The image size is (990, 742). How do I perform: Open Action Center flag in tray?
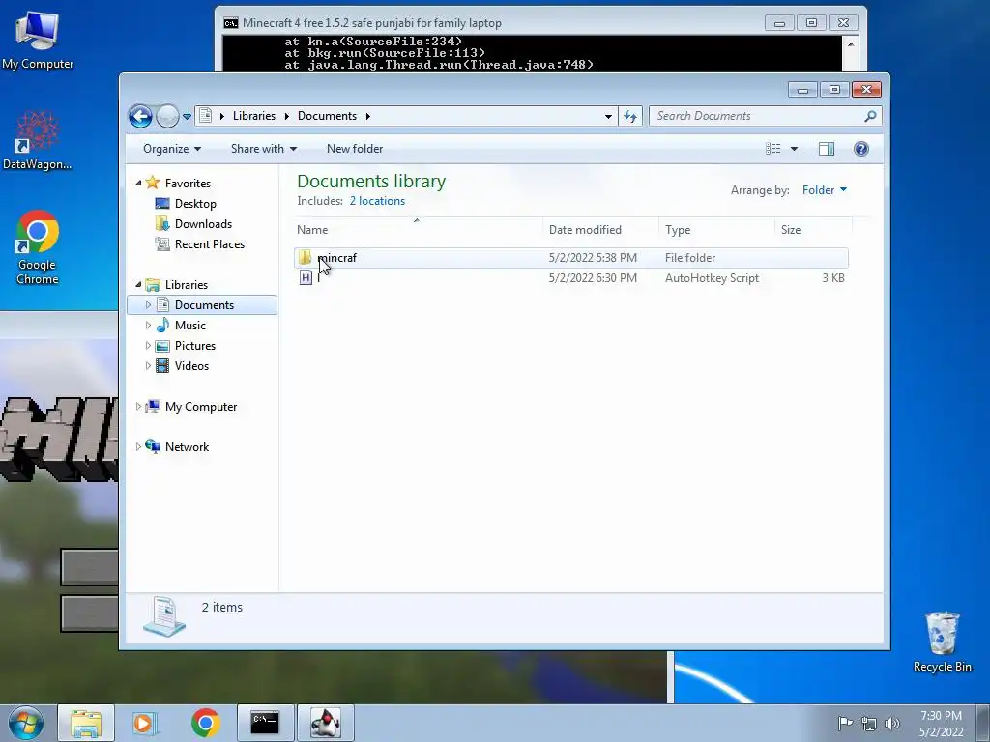pyautogui.click(x=845, y=723)
